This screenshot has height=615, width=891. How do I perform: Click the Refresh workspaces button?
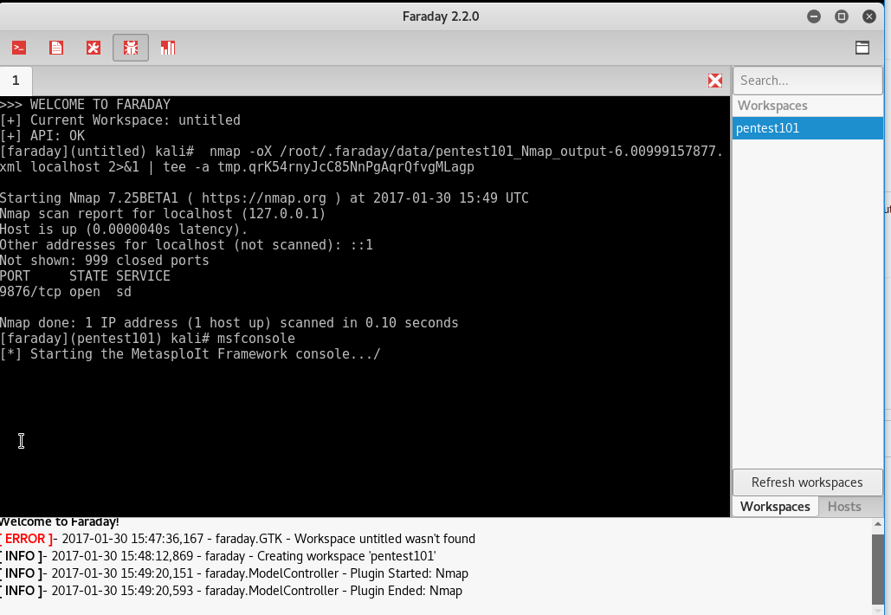(x=808, y=482)
